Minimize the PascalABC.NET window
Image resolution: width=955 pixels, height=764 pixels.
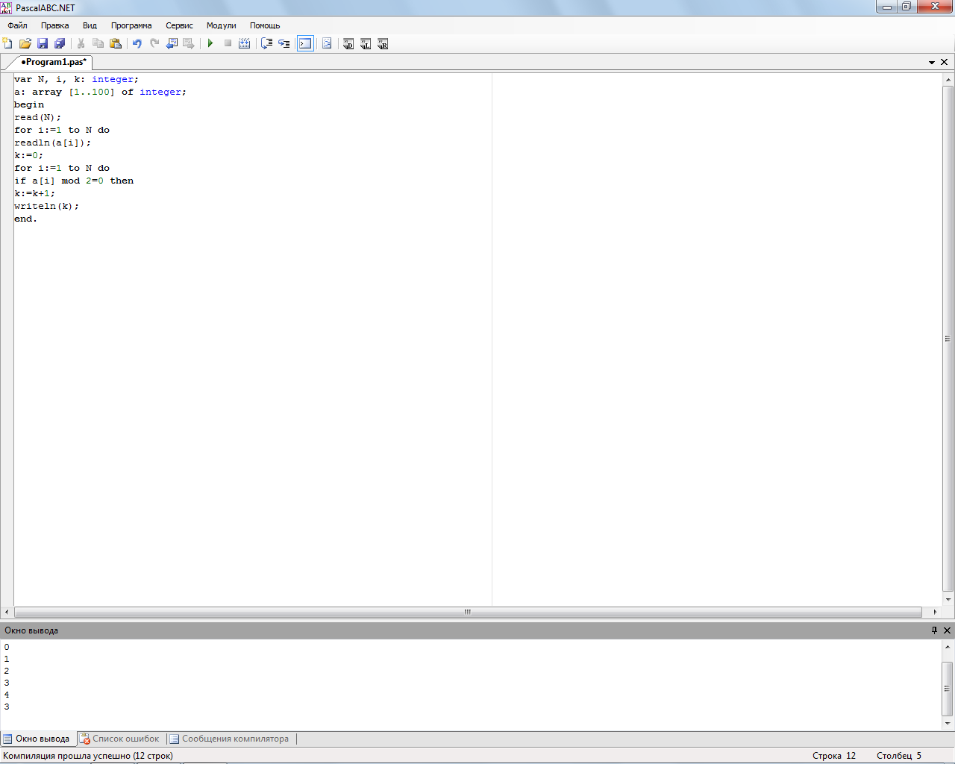(x=887, y=7)
